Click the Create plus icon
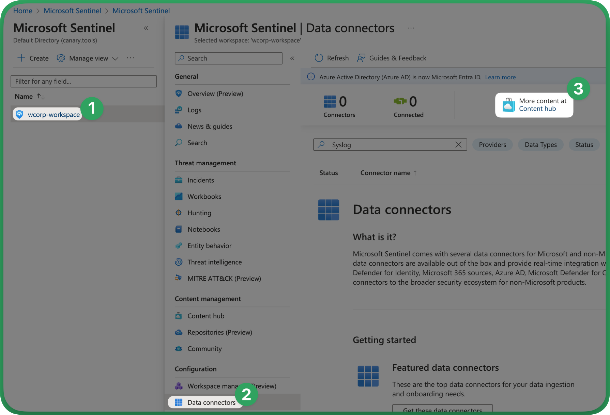Viewport: 610px width, 415px height. (21, 58)
